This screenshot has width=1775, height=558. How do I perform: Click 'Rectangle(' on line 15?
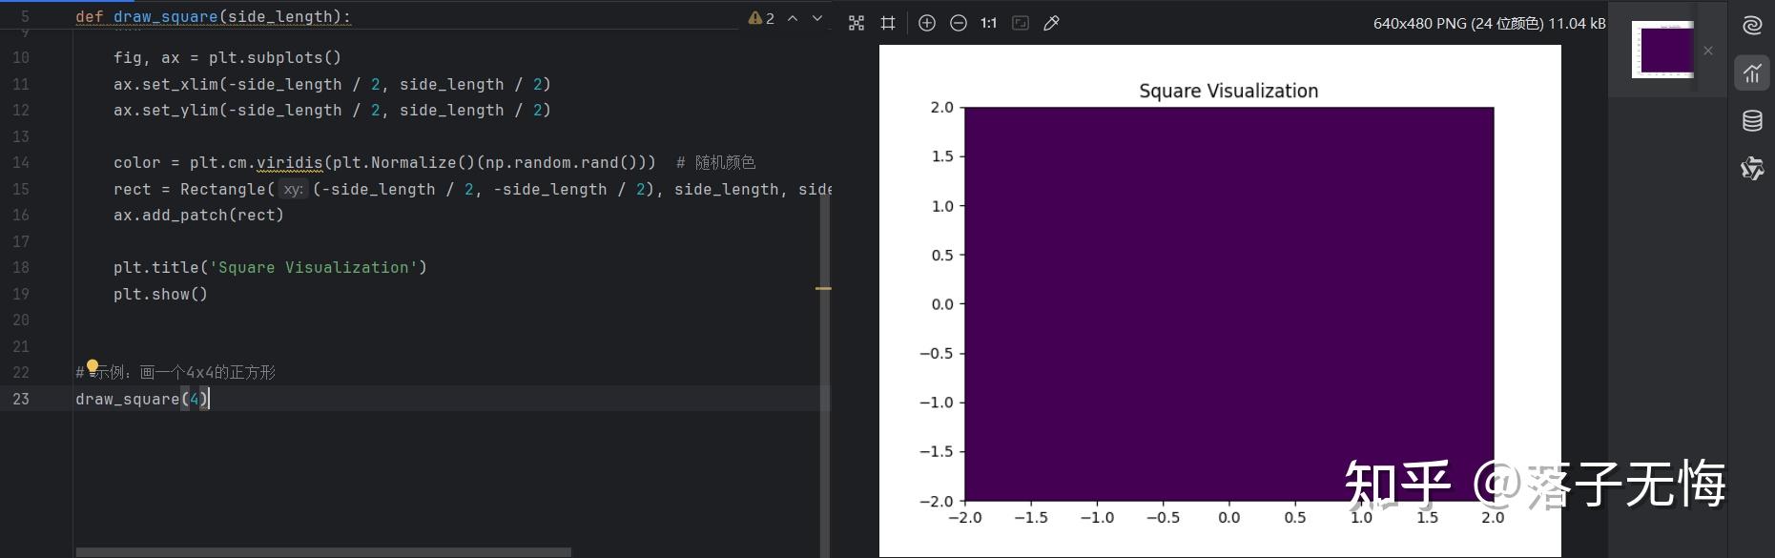(227, 190)
